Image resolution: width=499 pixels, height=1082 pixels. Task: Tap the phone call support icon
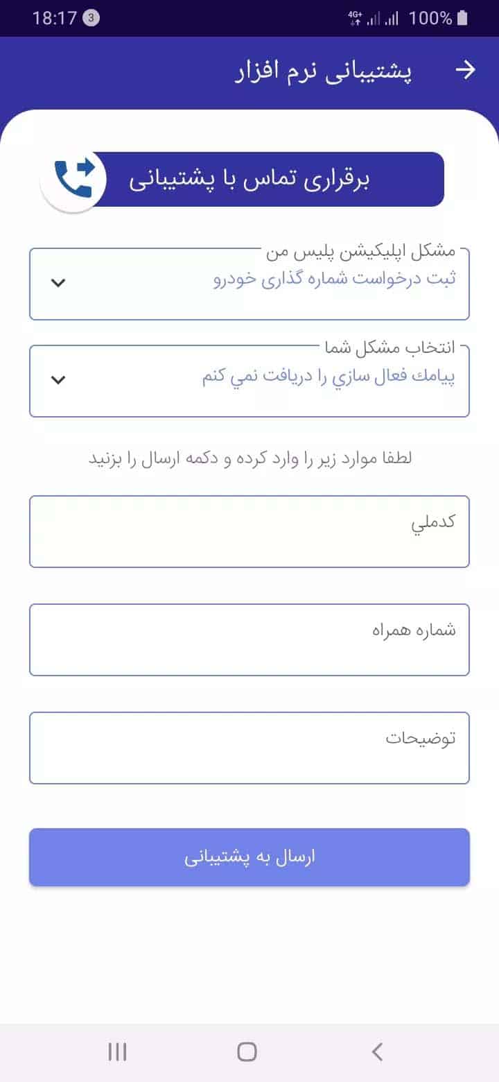click(73, 178)
